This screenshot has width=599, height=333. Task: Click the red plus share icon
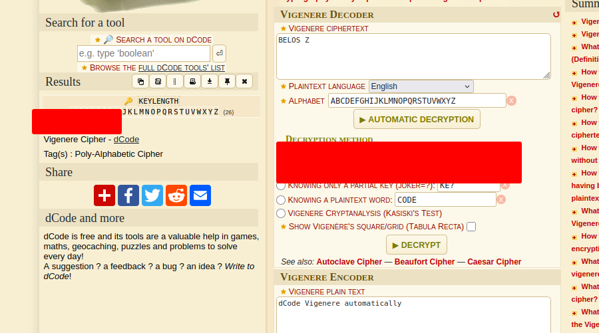[x=104, y=195]
